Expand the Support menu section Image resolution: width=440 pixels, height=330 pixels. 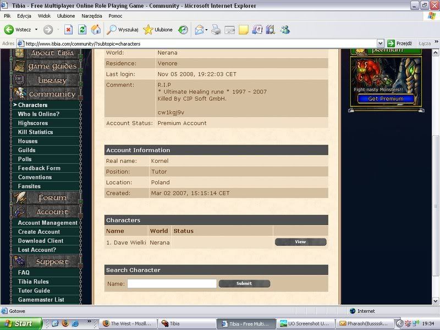47,262
